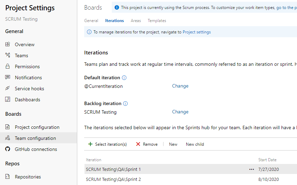
Task: Open the ellipsis menu for Sprint 1
Action: tap(251, 169)
